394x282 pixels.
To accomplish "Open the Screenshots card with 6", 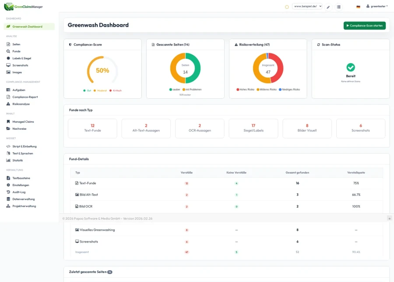I will (361, 129).
